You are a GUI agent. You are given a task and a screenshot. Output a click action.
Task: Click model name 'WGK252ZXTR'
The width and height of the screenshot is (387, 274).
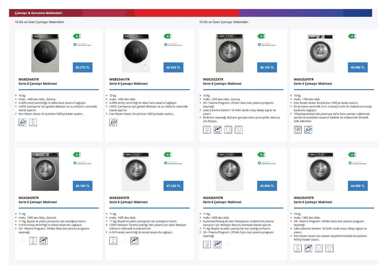(213, 79)
